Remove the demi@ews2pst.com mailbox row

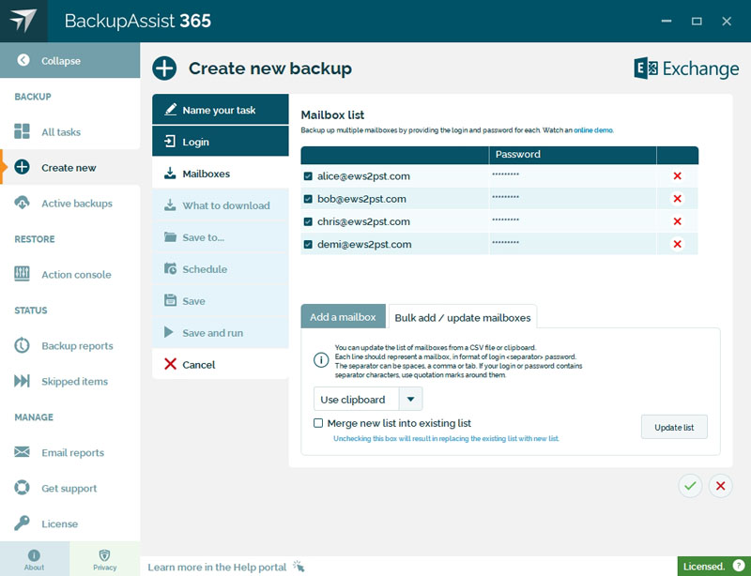point(677,244)
